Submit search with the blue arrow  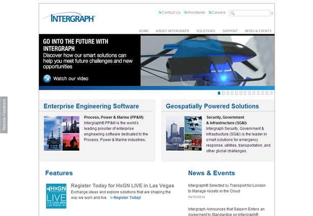click(x=272, y=13)
